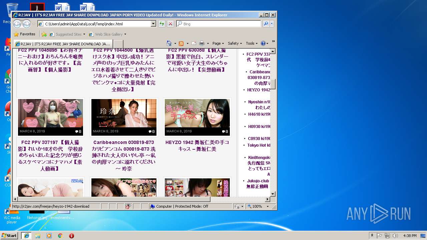
Task: Click the Show desktop button
Action: coord(423,236)
